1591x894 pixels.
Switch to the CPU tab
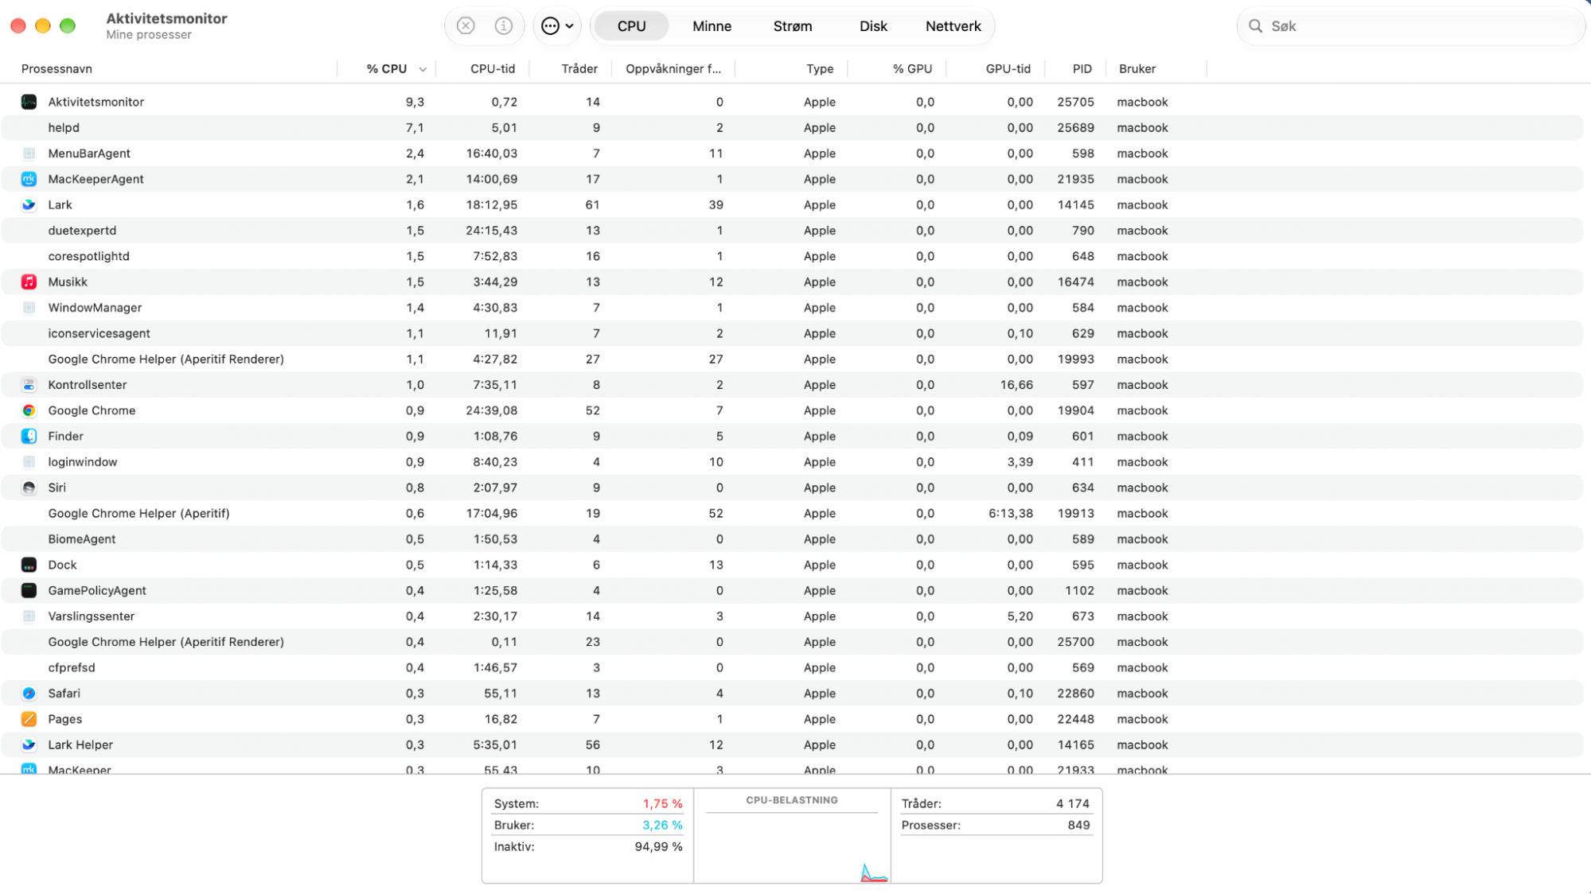[631, 26]
